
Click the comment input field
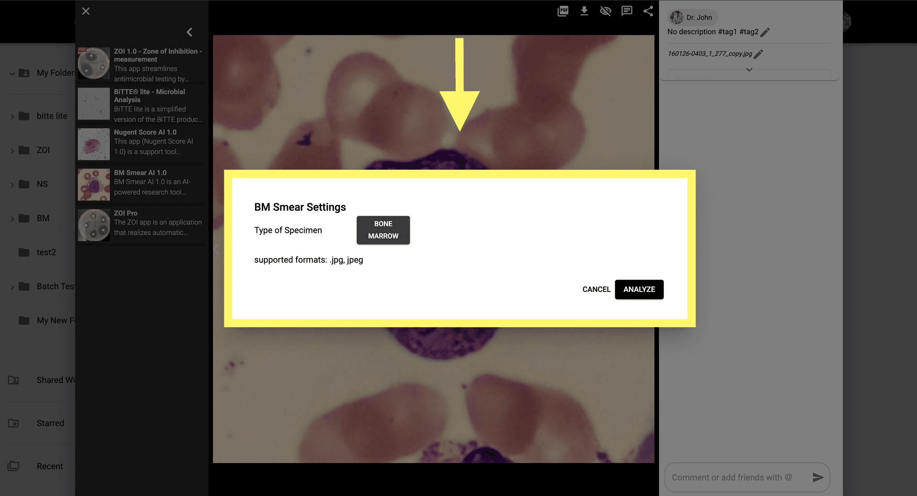coord(736,477)
